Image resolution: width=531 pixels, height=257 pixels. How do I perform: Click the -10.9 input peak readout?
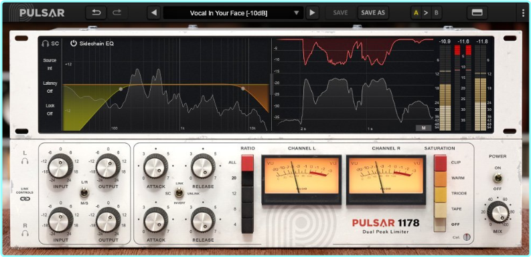(445, 41)
